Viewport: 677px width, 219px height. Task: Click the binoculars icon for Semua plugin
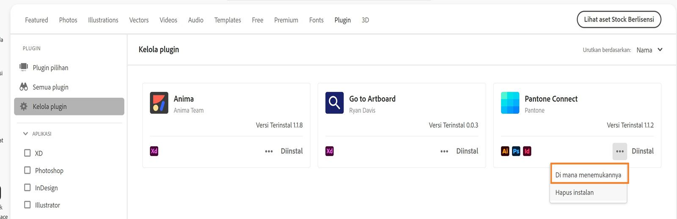24,87
